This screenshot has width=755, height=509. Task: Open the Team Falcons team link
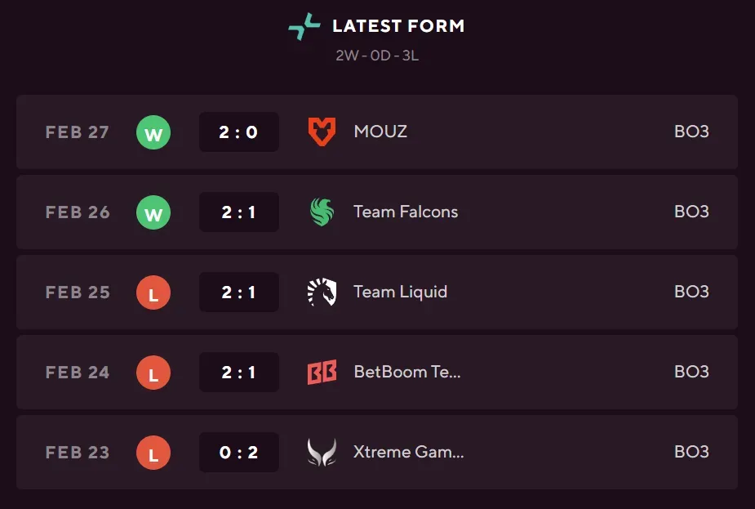(x=406, y=212)
